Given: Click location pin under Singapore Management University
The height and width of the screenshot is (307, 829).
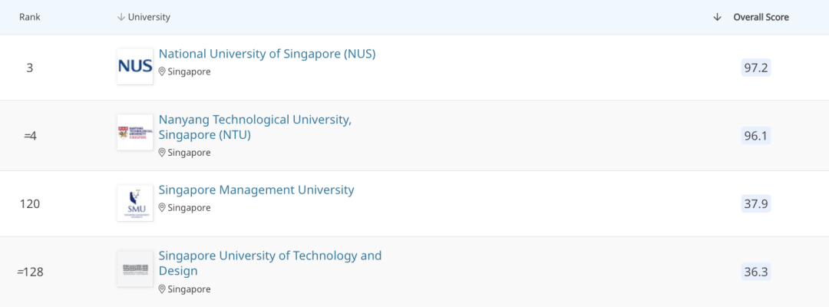Looking at the screenshot, I should click(x=162, y=208).
